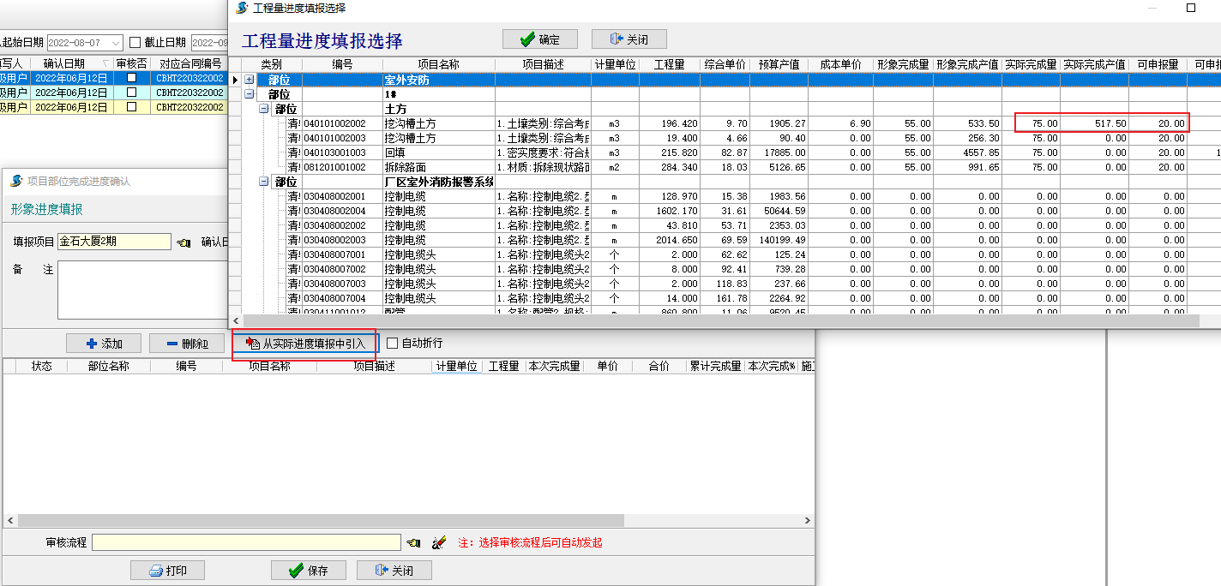Click the lower grid's horizontal scrollbar right arrow
Screen dimensions: 1221x586
[x=807, y=520]
